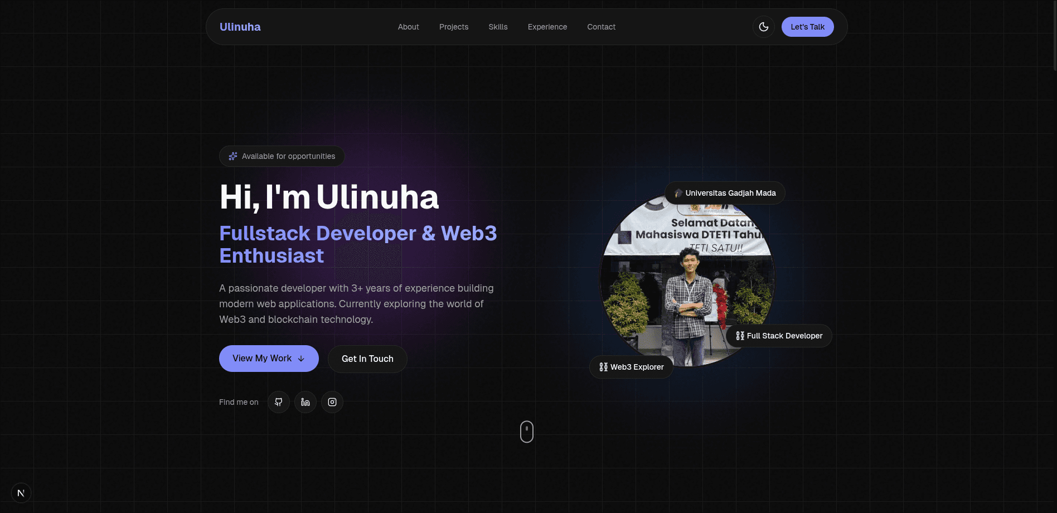Open the Experience navigation item
Viewport: 1057px width, 513px height.
[x=547, y=27]
